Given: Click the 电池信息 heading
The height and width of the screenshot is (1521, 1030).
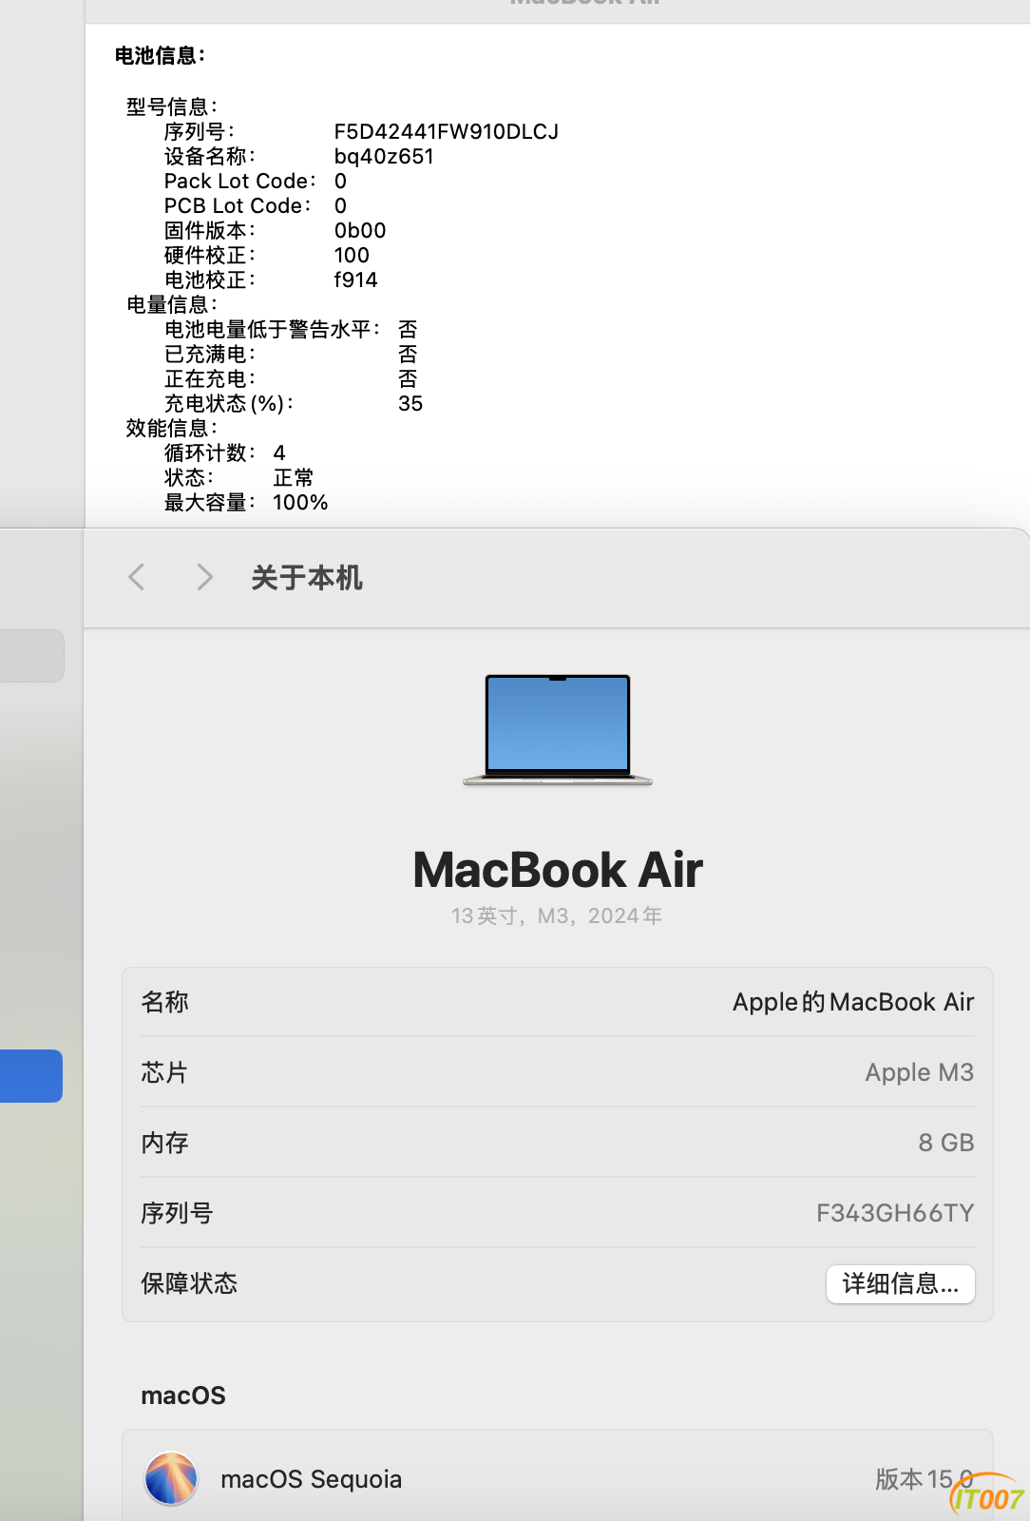Looking at the screenshot, I should (160, 55).
